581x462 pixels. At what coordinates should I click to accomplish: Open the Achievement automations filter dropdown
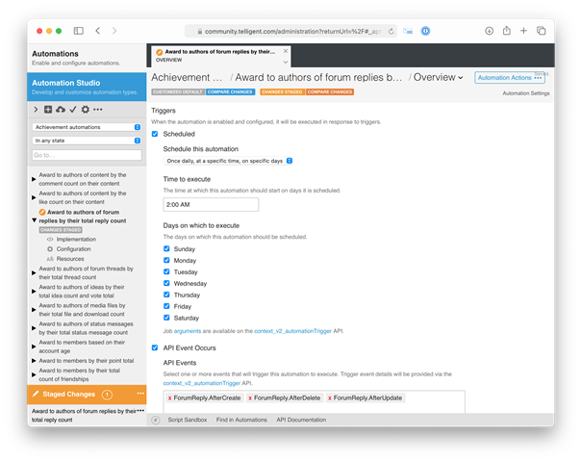click(x=87, y=127)
